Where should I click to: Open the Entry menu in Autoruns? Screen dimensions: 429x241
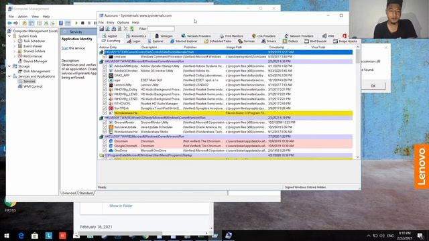[x=110, y=22]
